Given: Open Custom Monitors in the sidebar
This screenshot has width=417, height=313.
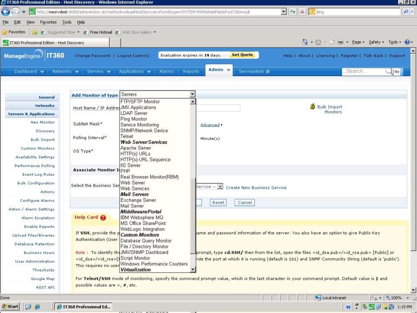Looking at the screenshot, I should 37,148.
